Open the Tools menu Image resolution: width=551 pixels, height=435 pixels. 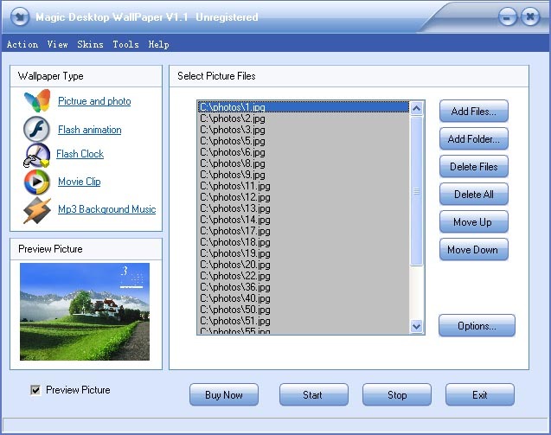click(x=125, y=44)
